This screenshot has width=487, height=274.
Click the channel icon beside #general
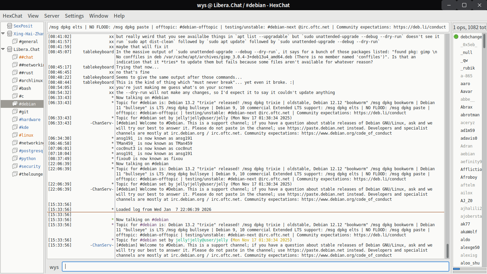pos(15,41)
